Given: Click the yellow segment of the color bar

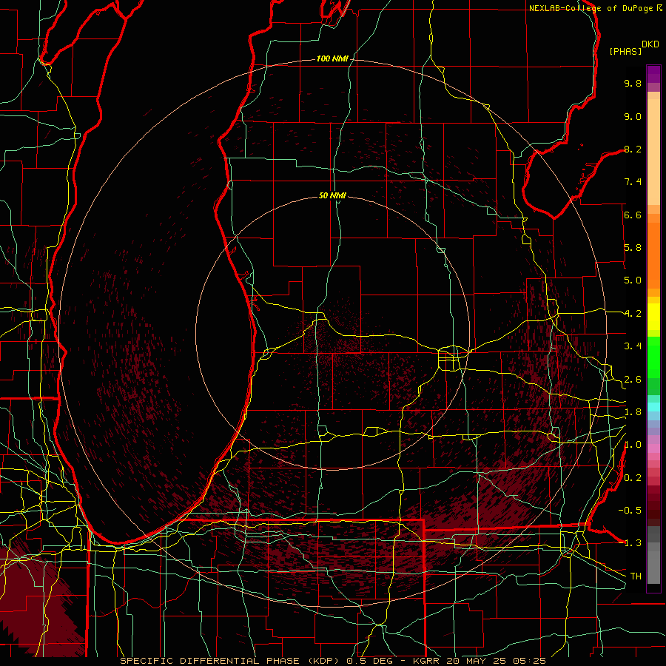Looking at the screenshot, I should [653, 317].
